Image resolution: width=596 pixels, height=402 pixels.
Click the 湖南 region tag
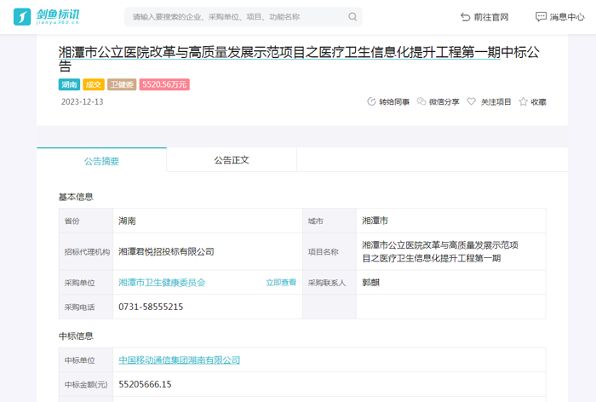pyautogui.click(x=69, y=84)
